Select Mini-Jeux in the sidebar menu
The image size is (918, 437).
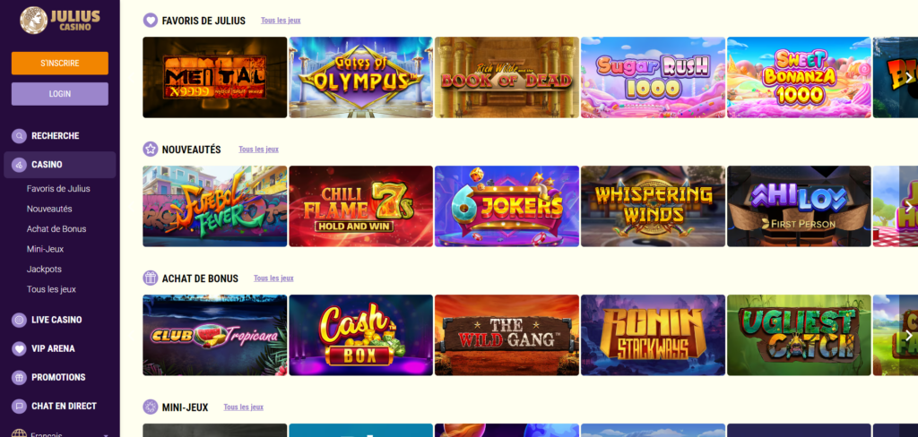(45, 249)
